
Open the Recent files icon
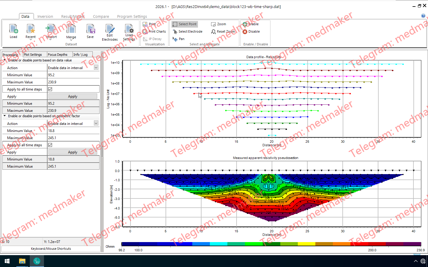pyautogui.click(x=31, y=29)
